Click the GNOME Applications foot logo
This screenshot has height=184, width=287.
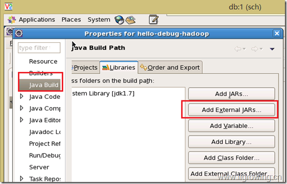(12, 19)
